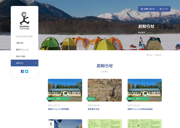180x128 pixels.
Task: Click the link icon beside リンク
Action: [x=160, y=9]
